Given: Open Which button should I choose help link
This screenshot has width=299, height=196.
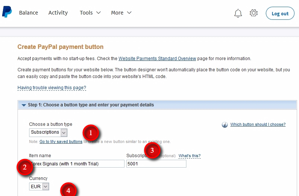Looking at the screenshot, I should [258, 125].
